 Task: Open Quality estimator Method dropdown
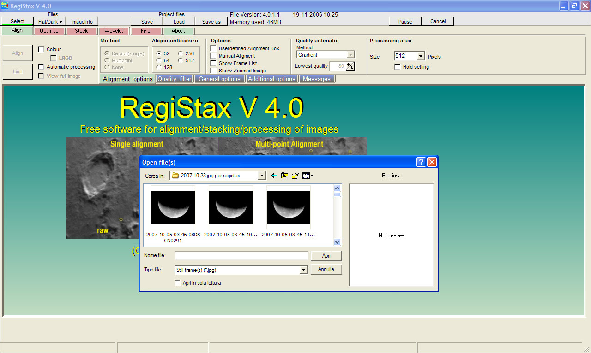[350, 55]
